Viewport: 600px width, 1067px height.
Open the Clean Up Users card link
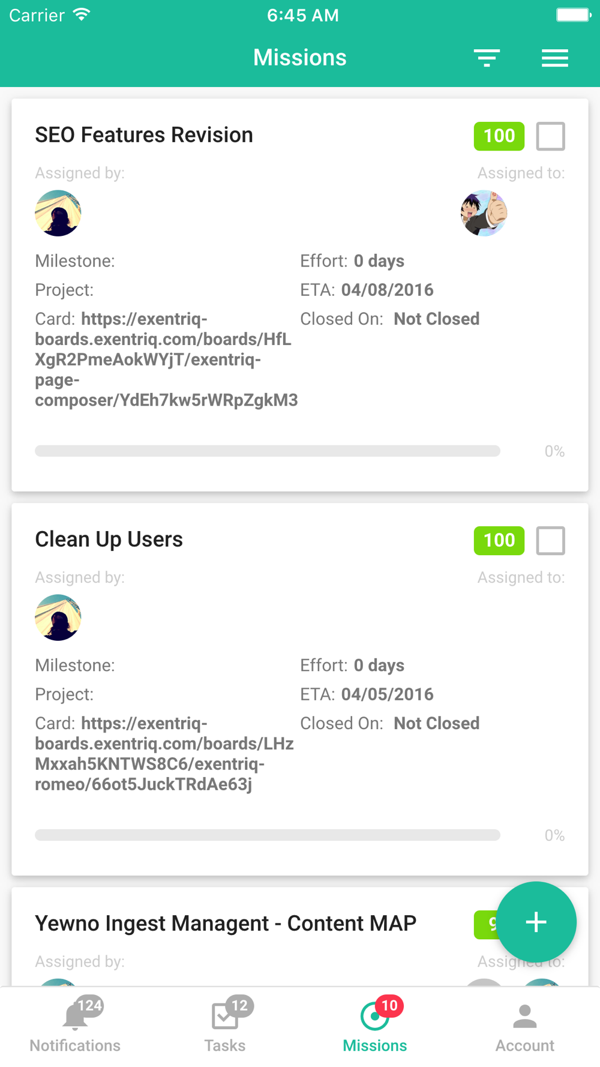tap(164, 754)
